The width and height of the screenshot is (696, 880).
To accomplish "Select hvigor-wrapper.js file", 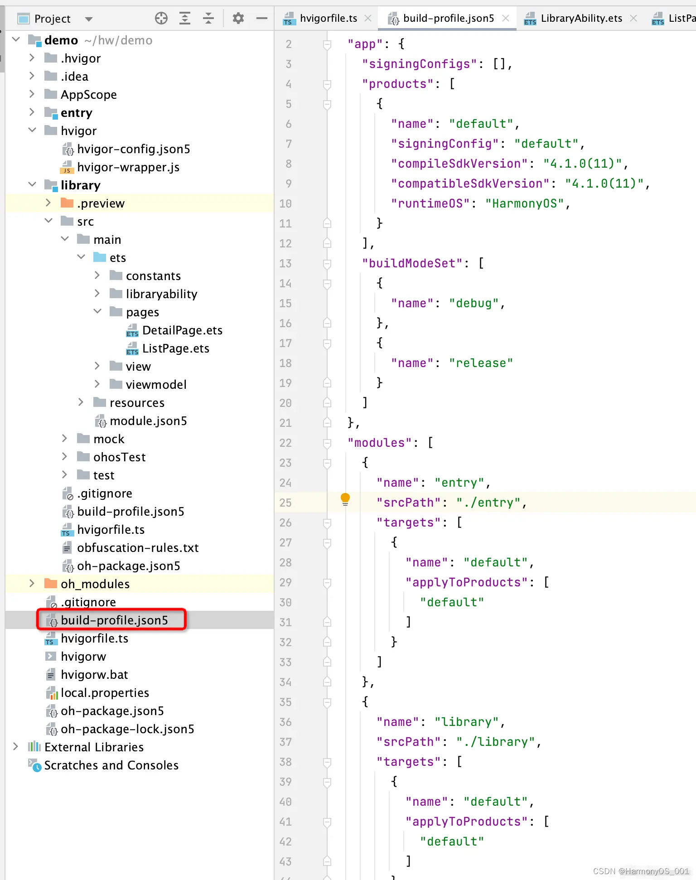I will point(128,167).
